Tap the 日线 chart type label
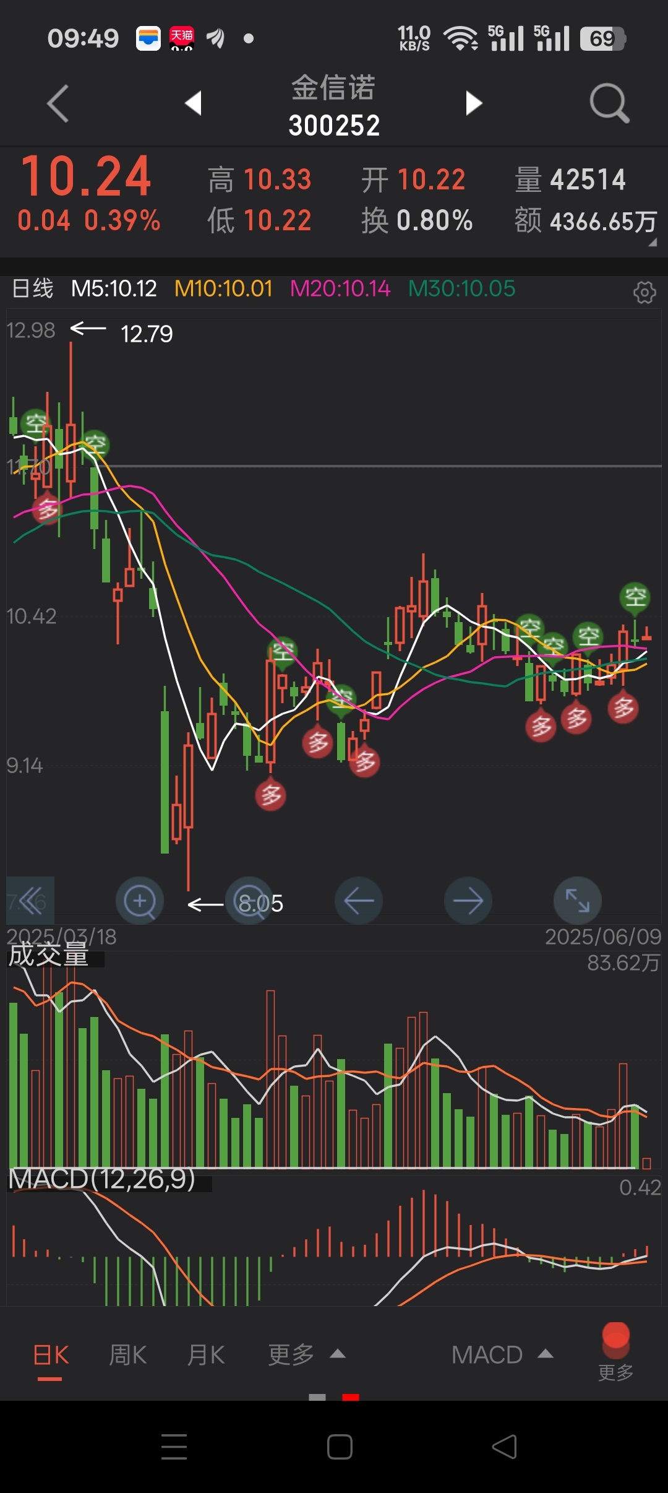This screenshot has width=668, height=1493. coord(33,288)
